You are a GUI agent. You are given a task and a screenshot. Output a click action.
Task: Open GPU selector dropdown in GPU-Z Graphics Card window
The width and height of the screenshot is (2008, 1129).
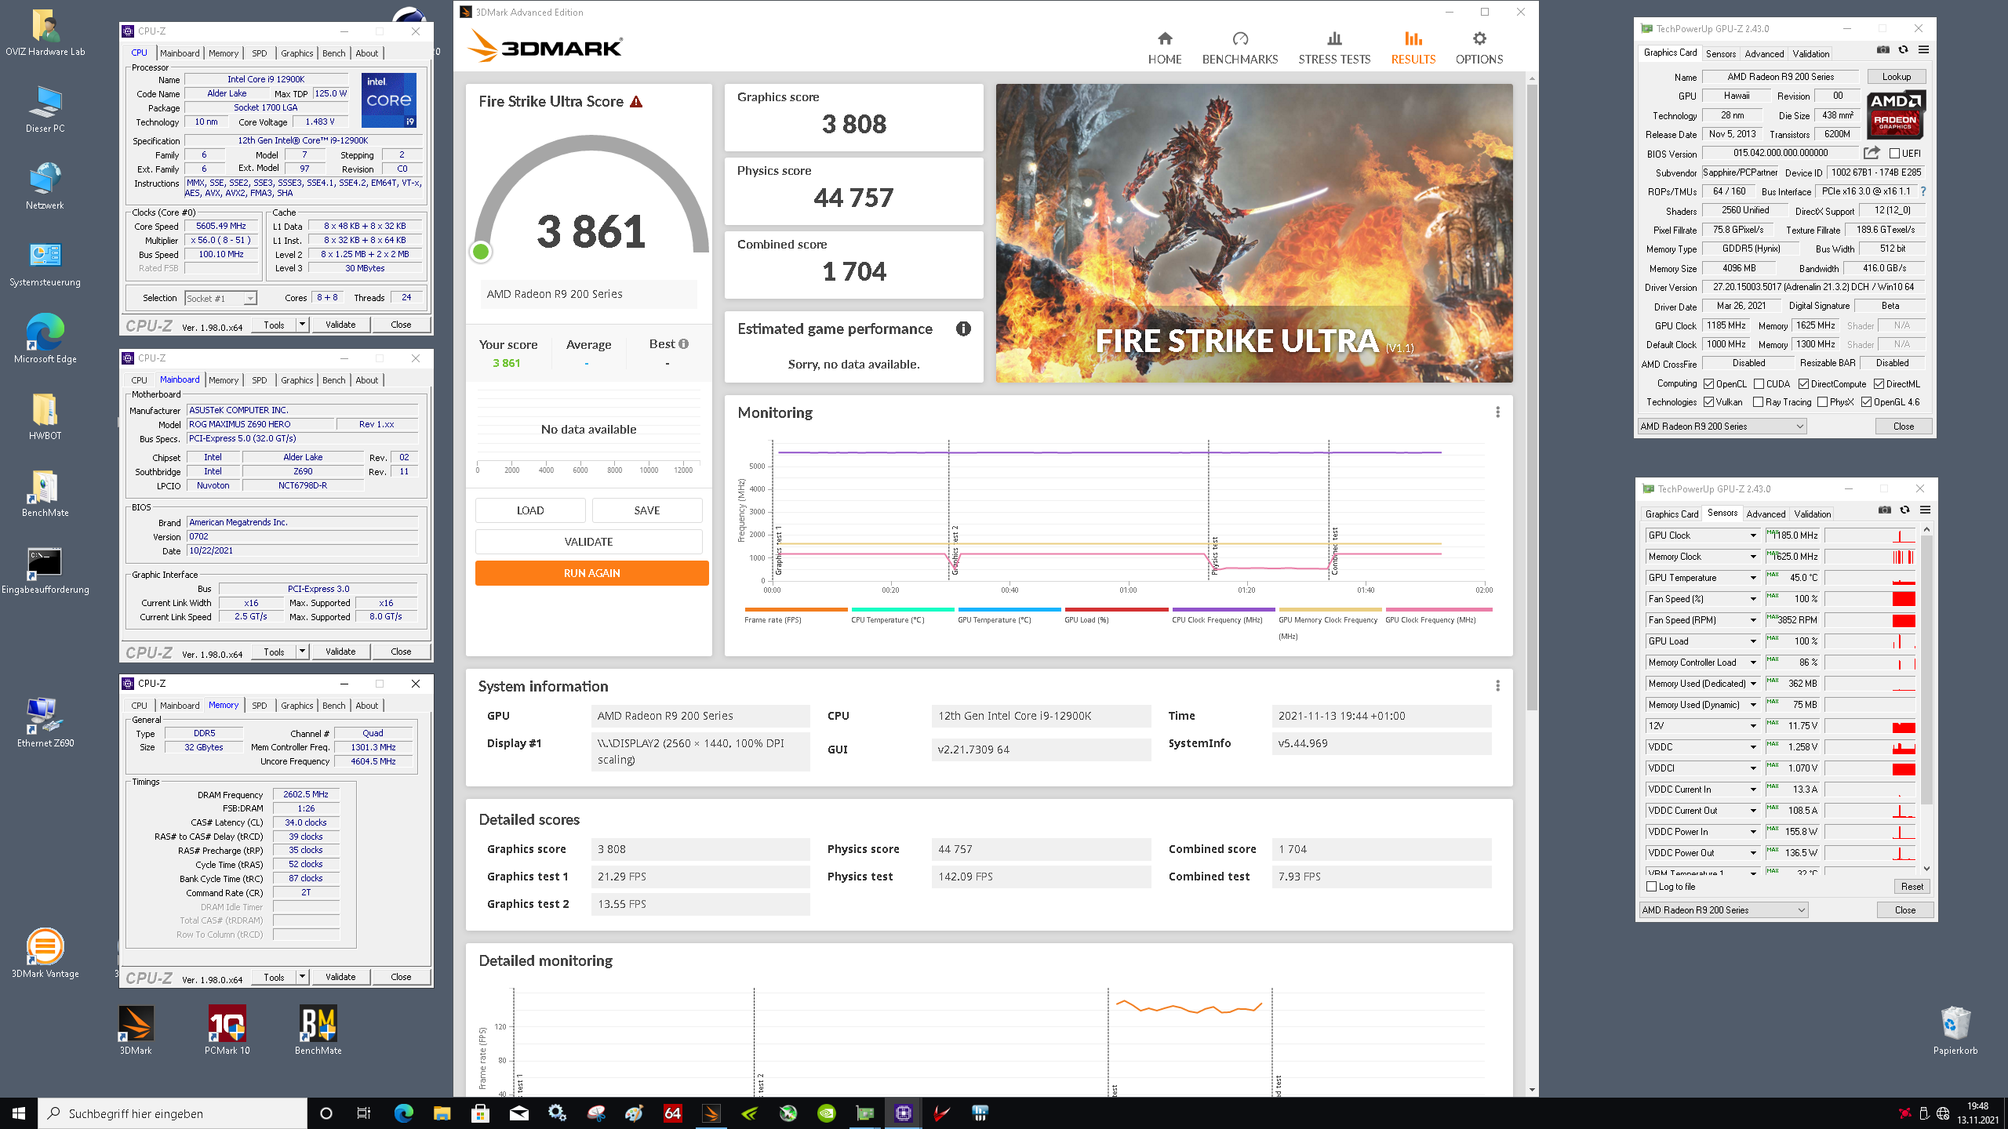[1722, 427]
